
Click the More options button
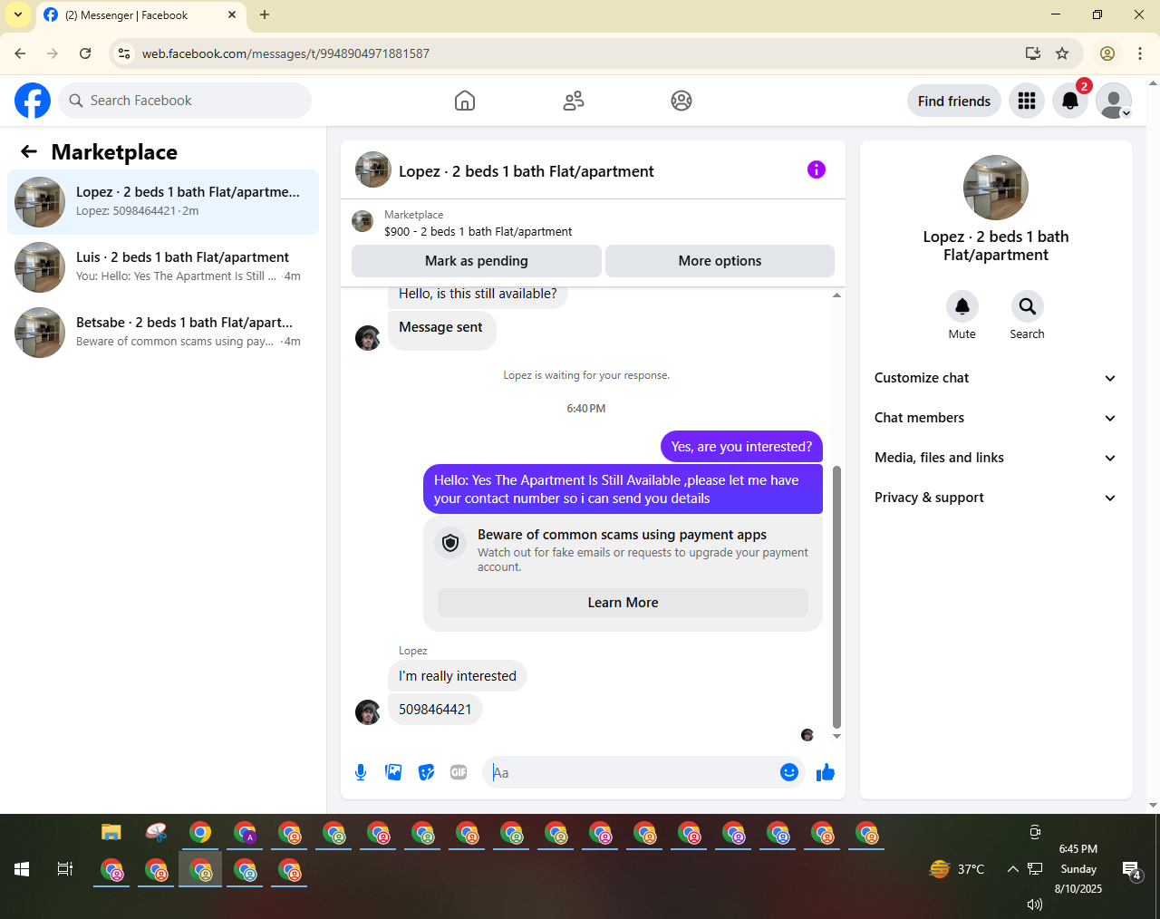(720, 261)
